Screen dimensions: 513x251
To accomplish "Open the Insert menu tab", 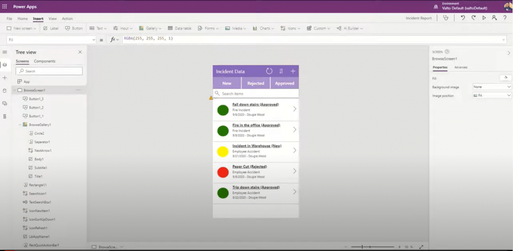I will 38,19.
